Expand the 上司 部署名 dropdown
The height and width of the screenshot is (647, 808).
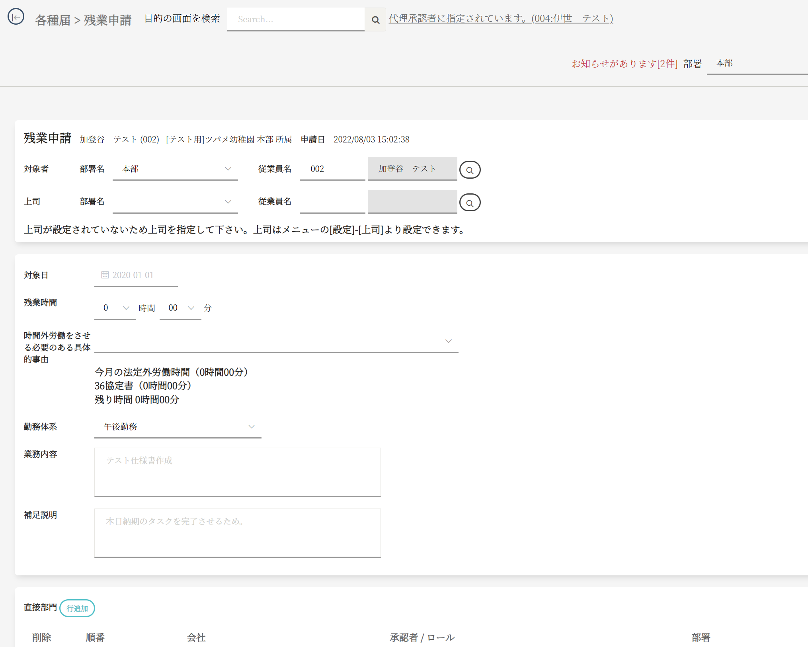click(x=175, y=202)
